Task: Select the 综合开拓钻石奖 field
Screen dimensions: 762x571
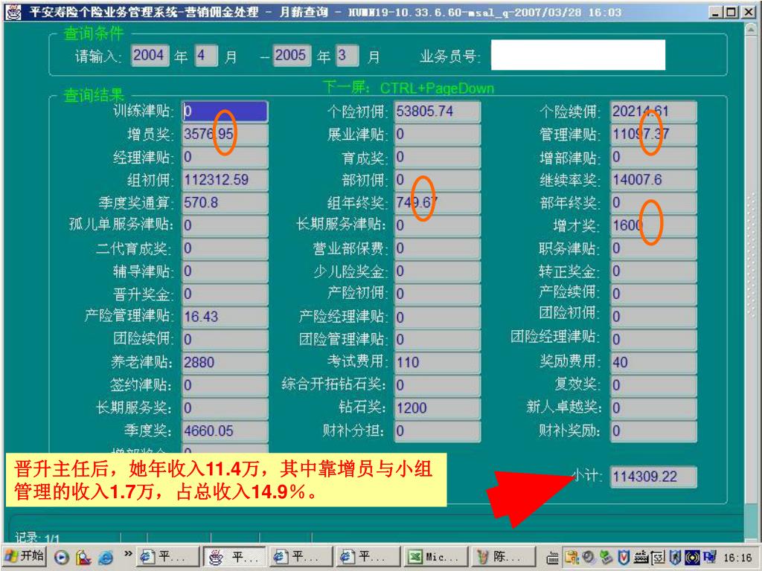Action: click(x=437, y=386)
